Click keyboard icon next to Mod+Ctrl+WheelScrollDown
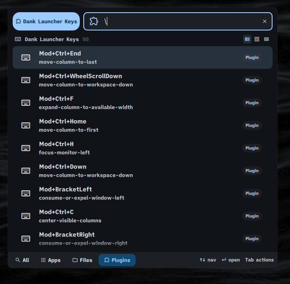The image size is (290, 284). coord(26,80)
